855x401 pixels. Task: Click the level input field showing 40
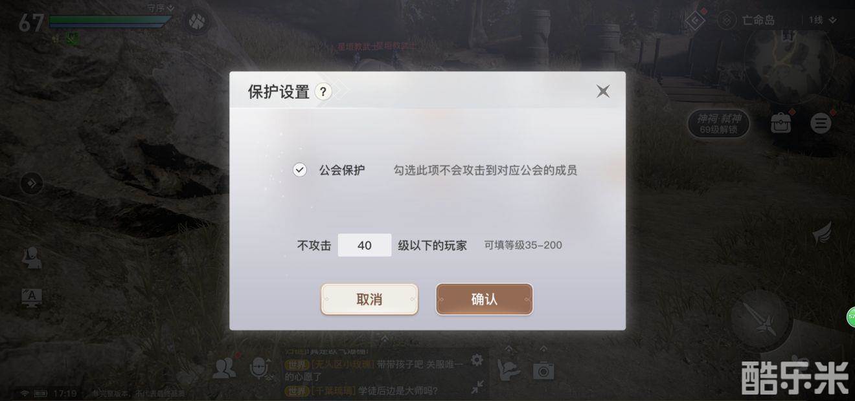click(365, 245)
